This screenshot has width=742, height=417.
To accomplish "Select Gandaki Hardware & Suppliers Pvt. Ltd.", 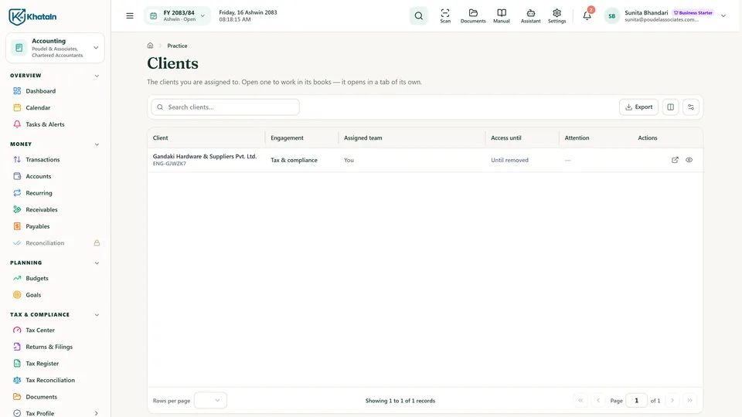I will tap(204, 156).
